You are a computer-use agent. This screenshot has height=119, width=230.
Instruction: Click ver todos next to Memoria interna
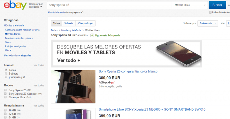tap(39, 106)
